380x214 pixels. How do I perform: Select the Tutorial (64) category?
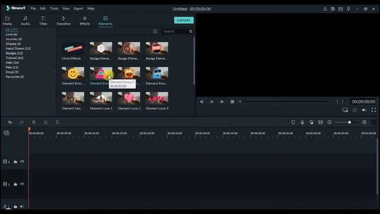14,58
